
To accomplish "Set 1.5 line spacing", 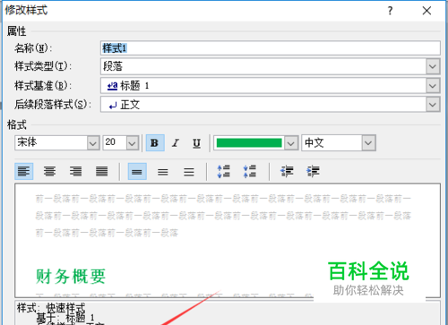I will tap(163, 171).
